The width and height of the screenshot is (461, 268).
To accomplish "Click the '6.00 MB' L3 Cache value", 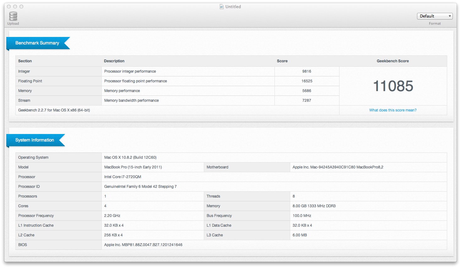I will (300, 235).
